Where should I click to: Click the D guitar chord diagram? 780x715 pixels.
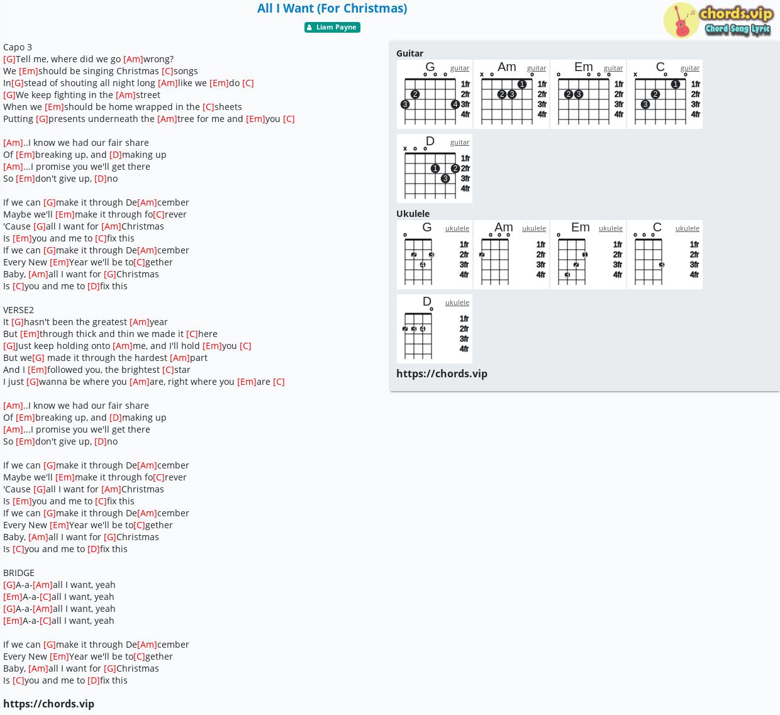(435, 169)
